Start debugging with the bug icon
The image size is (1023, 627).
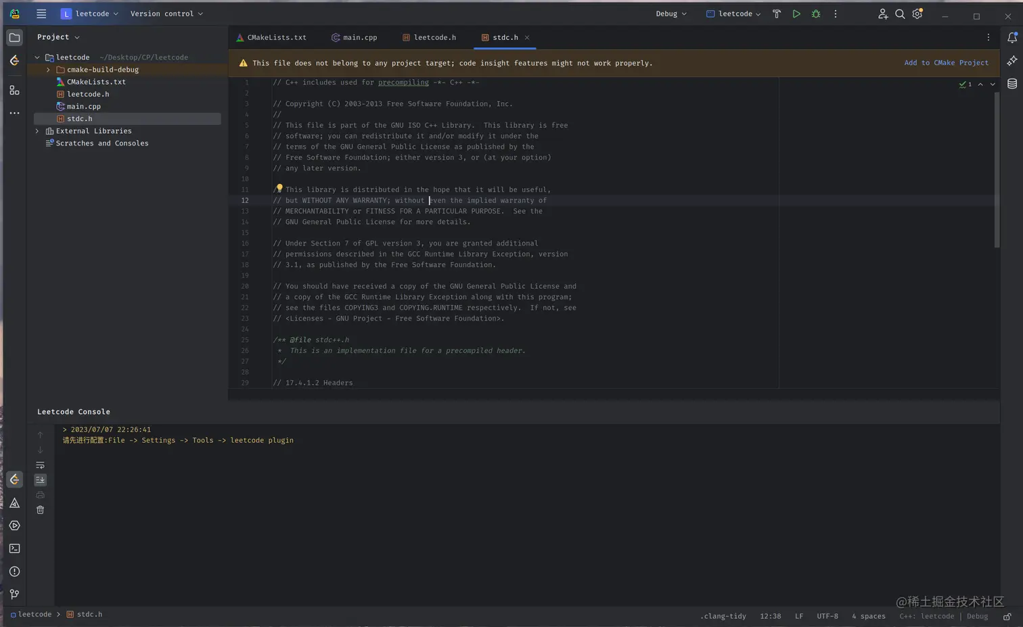pos(816,14)
